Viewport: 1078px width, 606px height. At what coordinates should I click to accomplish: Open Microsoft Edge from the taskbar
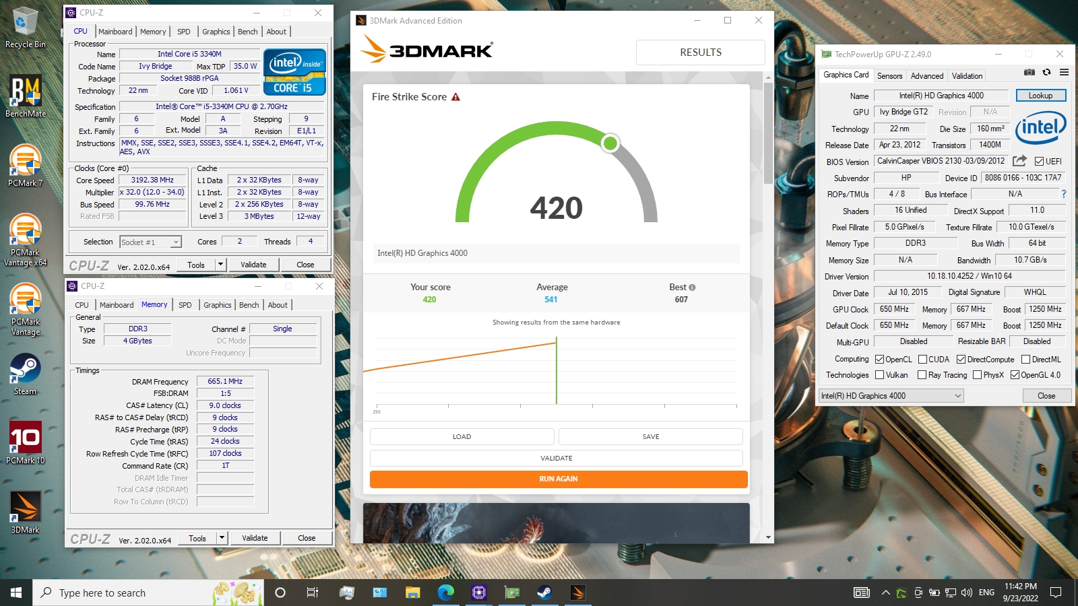pyautogui.click(x=446, y=593)
